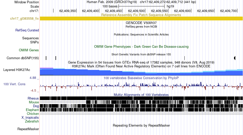This screenshot has width=243, height=135.
Task: Click RefSeq genes from NCBI title
Action: 141,27
